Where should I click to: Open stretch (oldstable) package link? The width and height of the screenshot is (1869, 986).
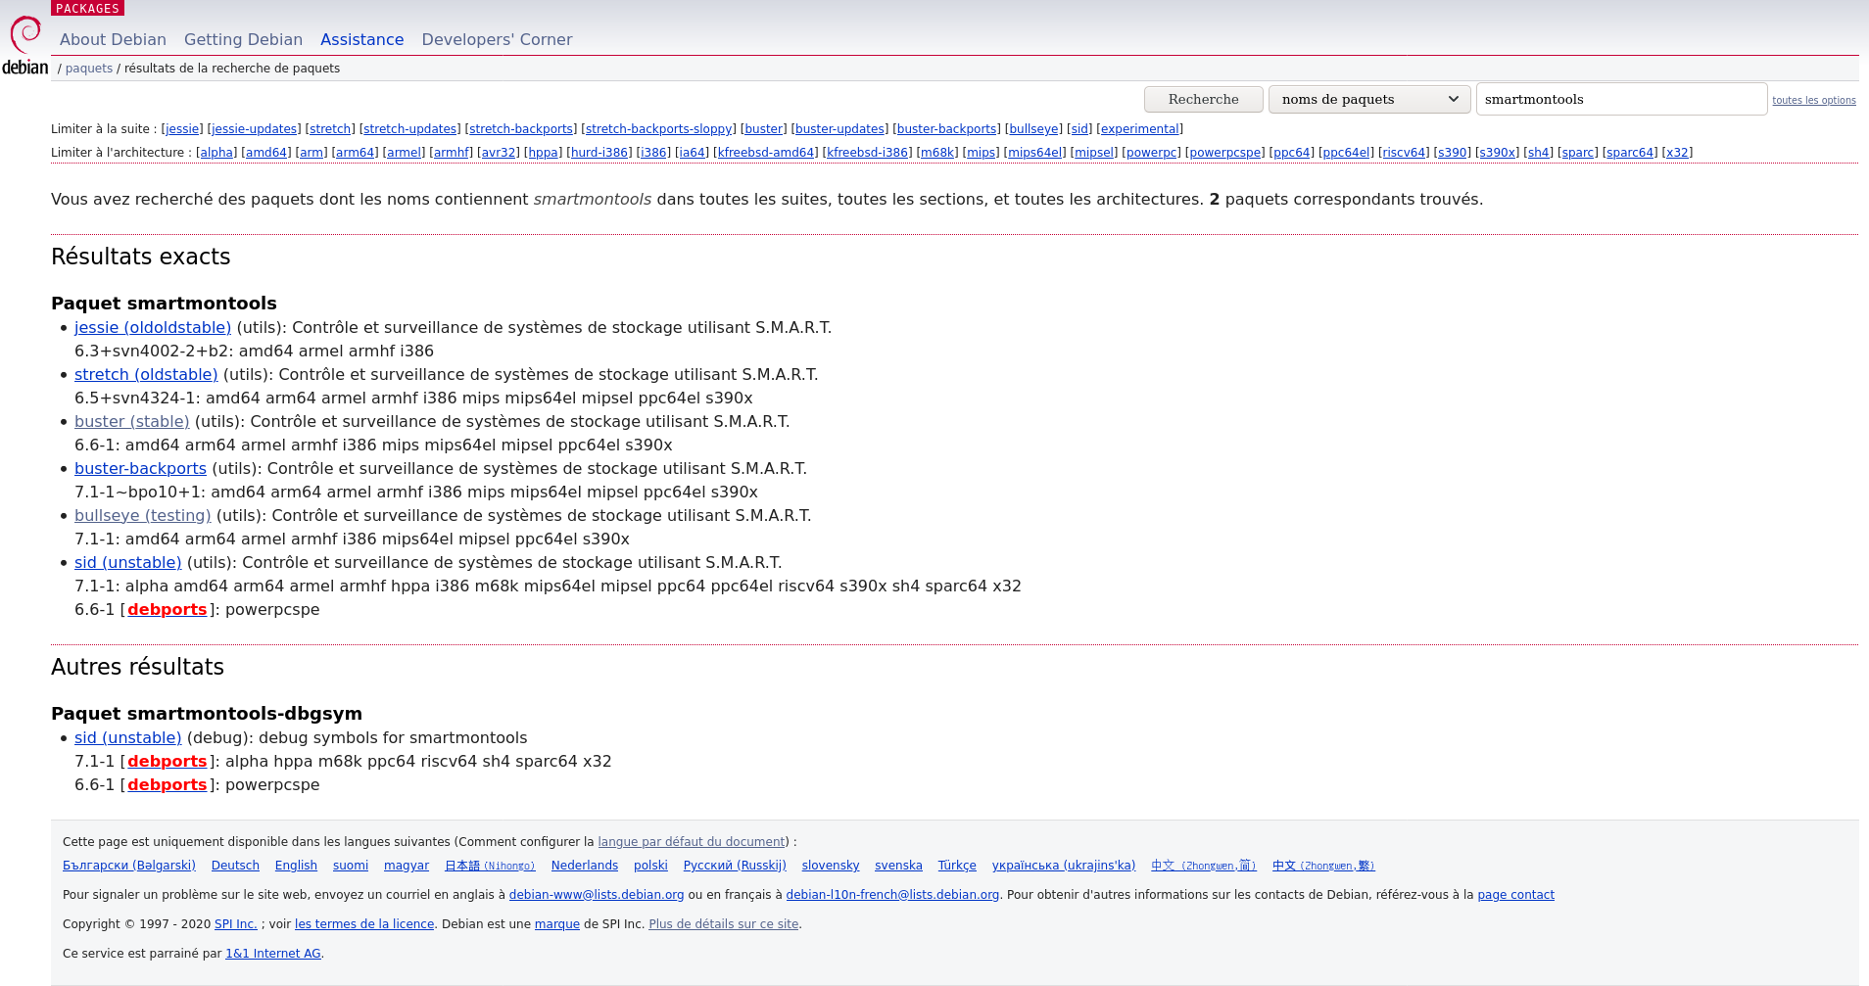146,374
